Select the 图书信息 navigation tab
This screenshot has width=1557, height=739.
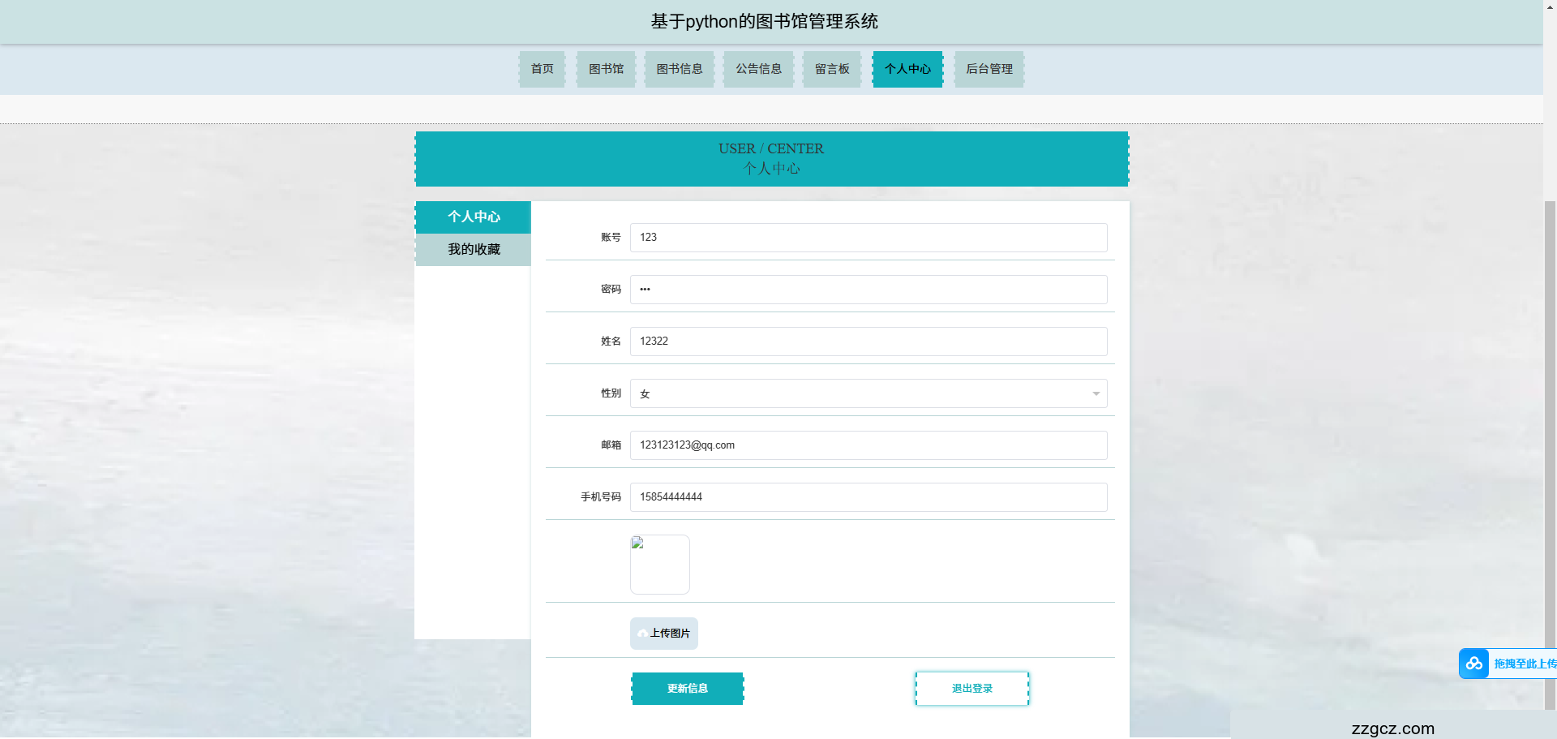(679, 69)
